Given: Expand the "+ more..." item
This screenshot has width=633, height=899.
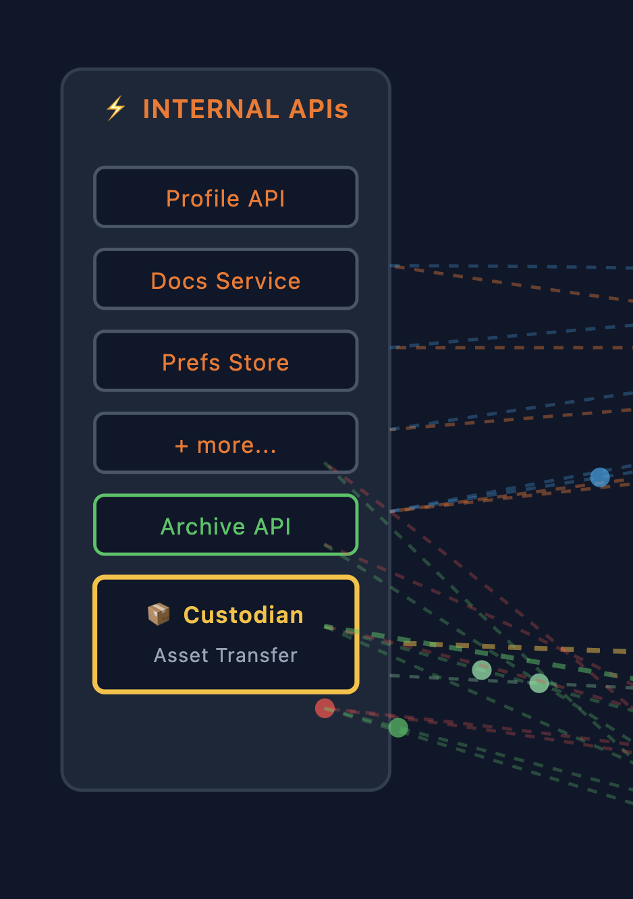Looking at the screenshot, I should coord(225,443).
